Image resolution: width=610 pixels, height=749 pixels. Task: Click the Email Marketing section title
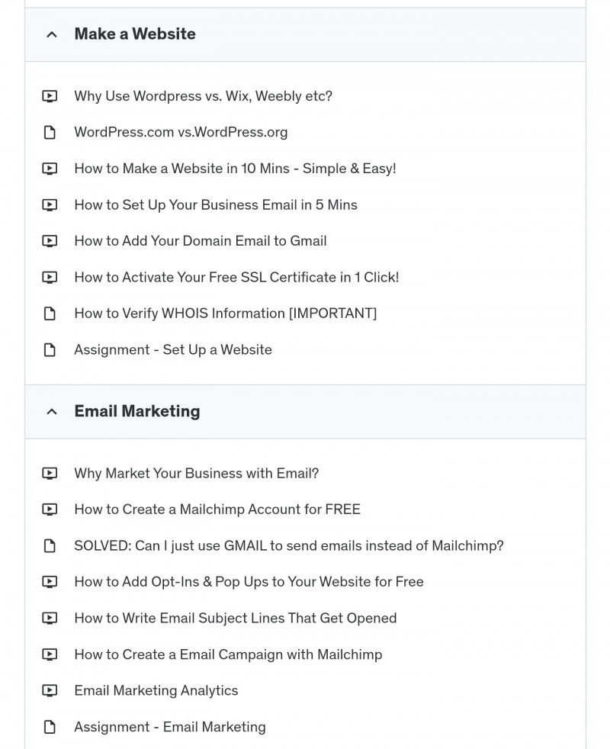click(x=137, y=411)
